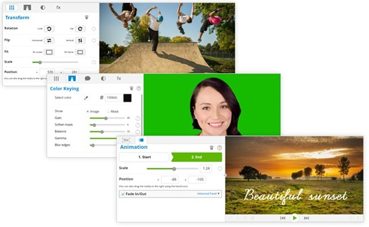This screenshot has width=369, height=227.
Task: Flip media horizontally
Action: (49, 40)
